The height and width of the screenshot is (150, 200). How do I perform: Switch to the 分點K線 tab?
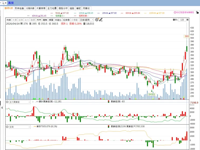pyautogui.click(x=30, y=8)
